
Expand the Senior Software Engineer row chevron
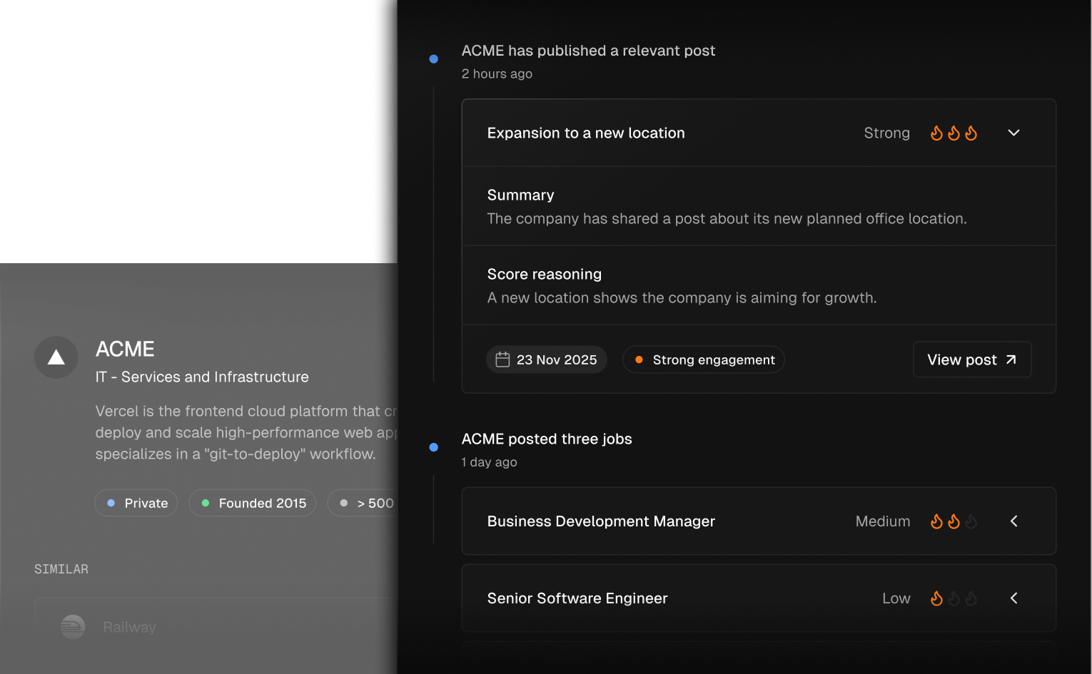point(1013,598)
